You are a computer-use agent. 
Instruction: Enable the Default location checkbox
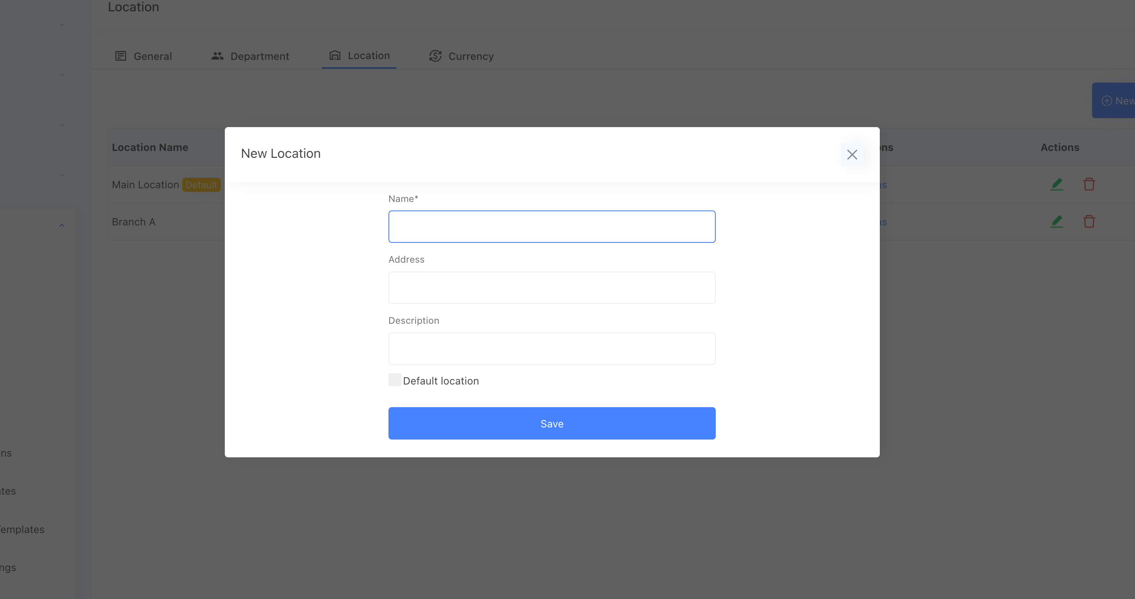[x=395, y=380]
